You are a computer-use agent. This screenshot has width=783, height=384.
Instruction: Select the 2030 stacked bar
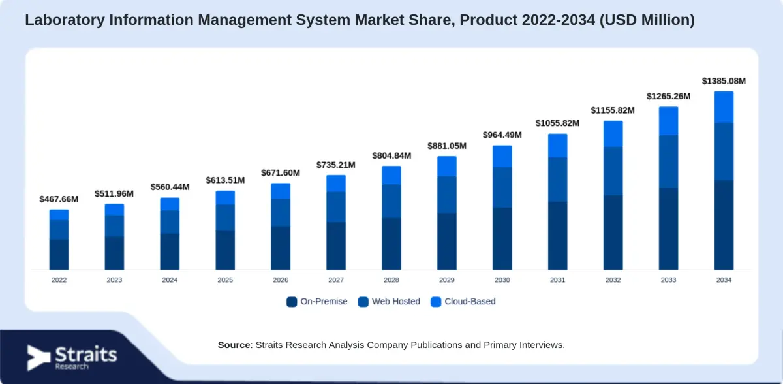502,208
